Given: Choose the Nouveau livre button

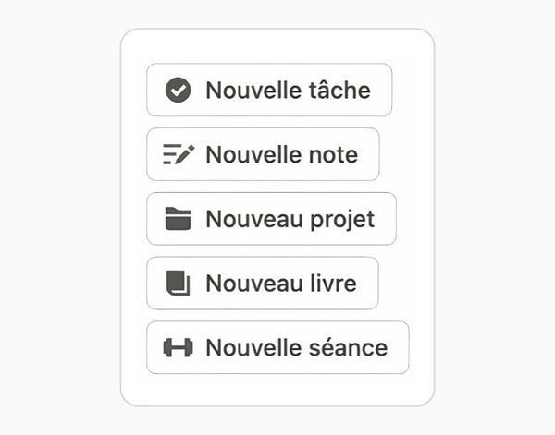Looking at the screenshot, I should [263, 283].
